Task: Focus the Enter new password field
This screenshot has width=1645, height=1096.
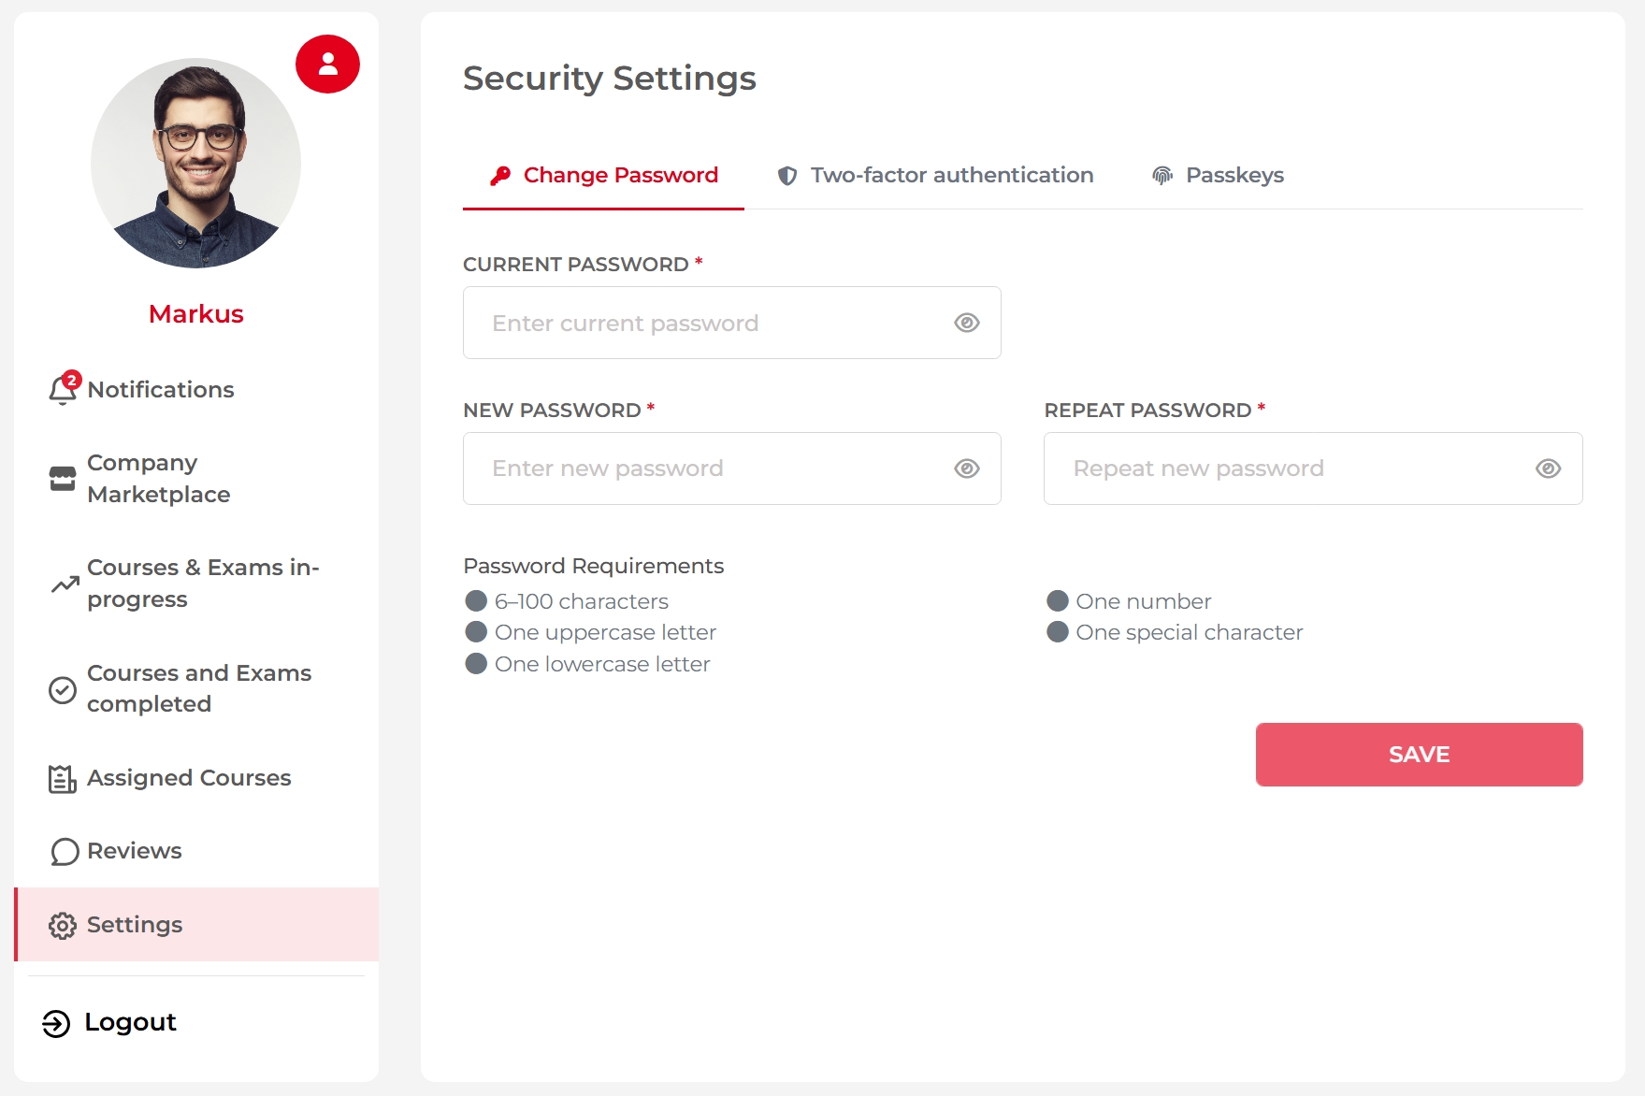Action: 731,469
